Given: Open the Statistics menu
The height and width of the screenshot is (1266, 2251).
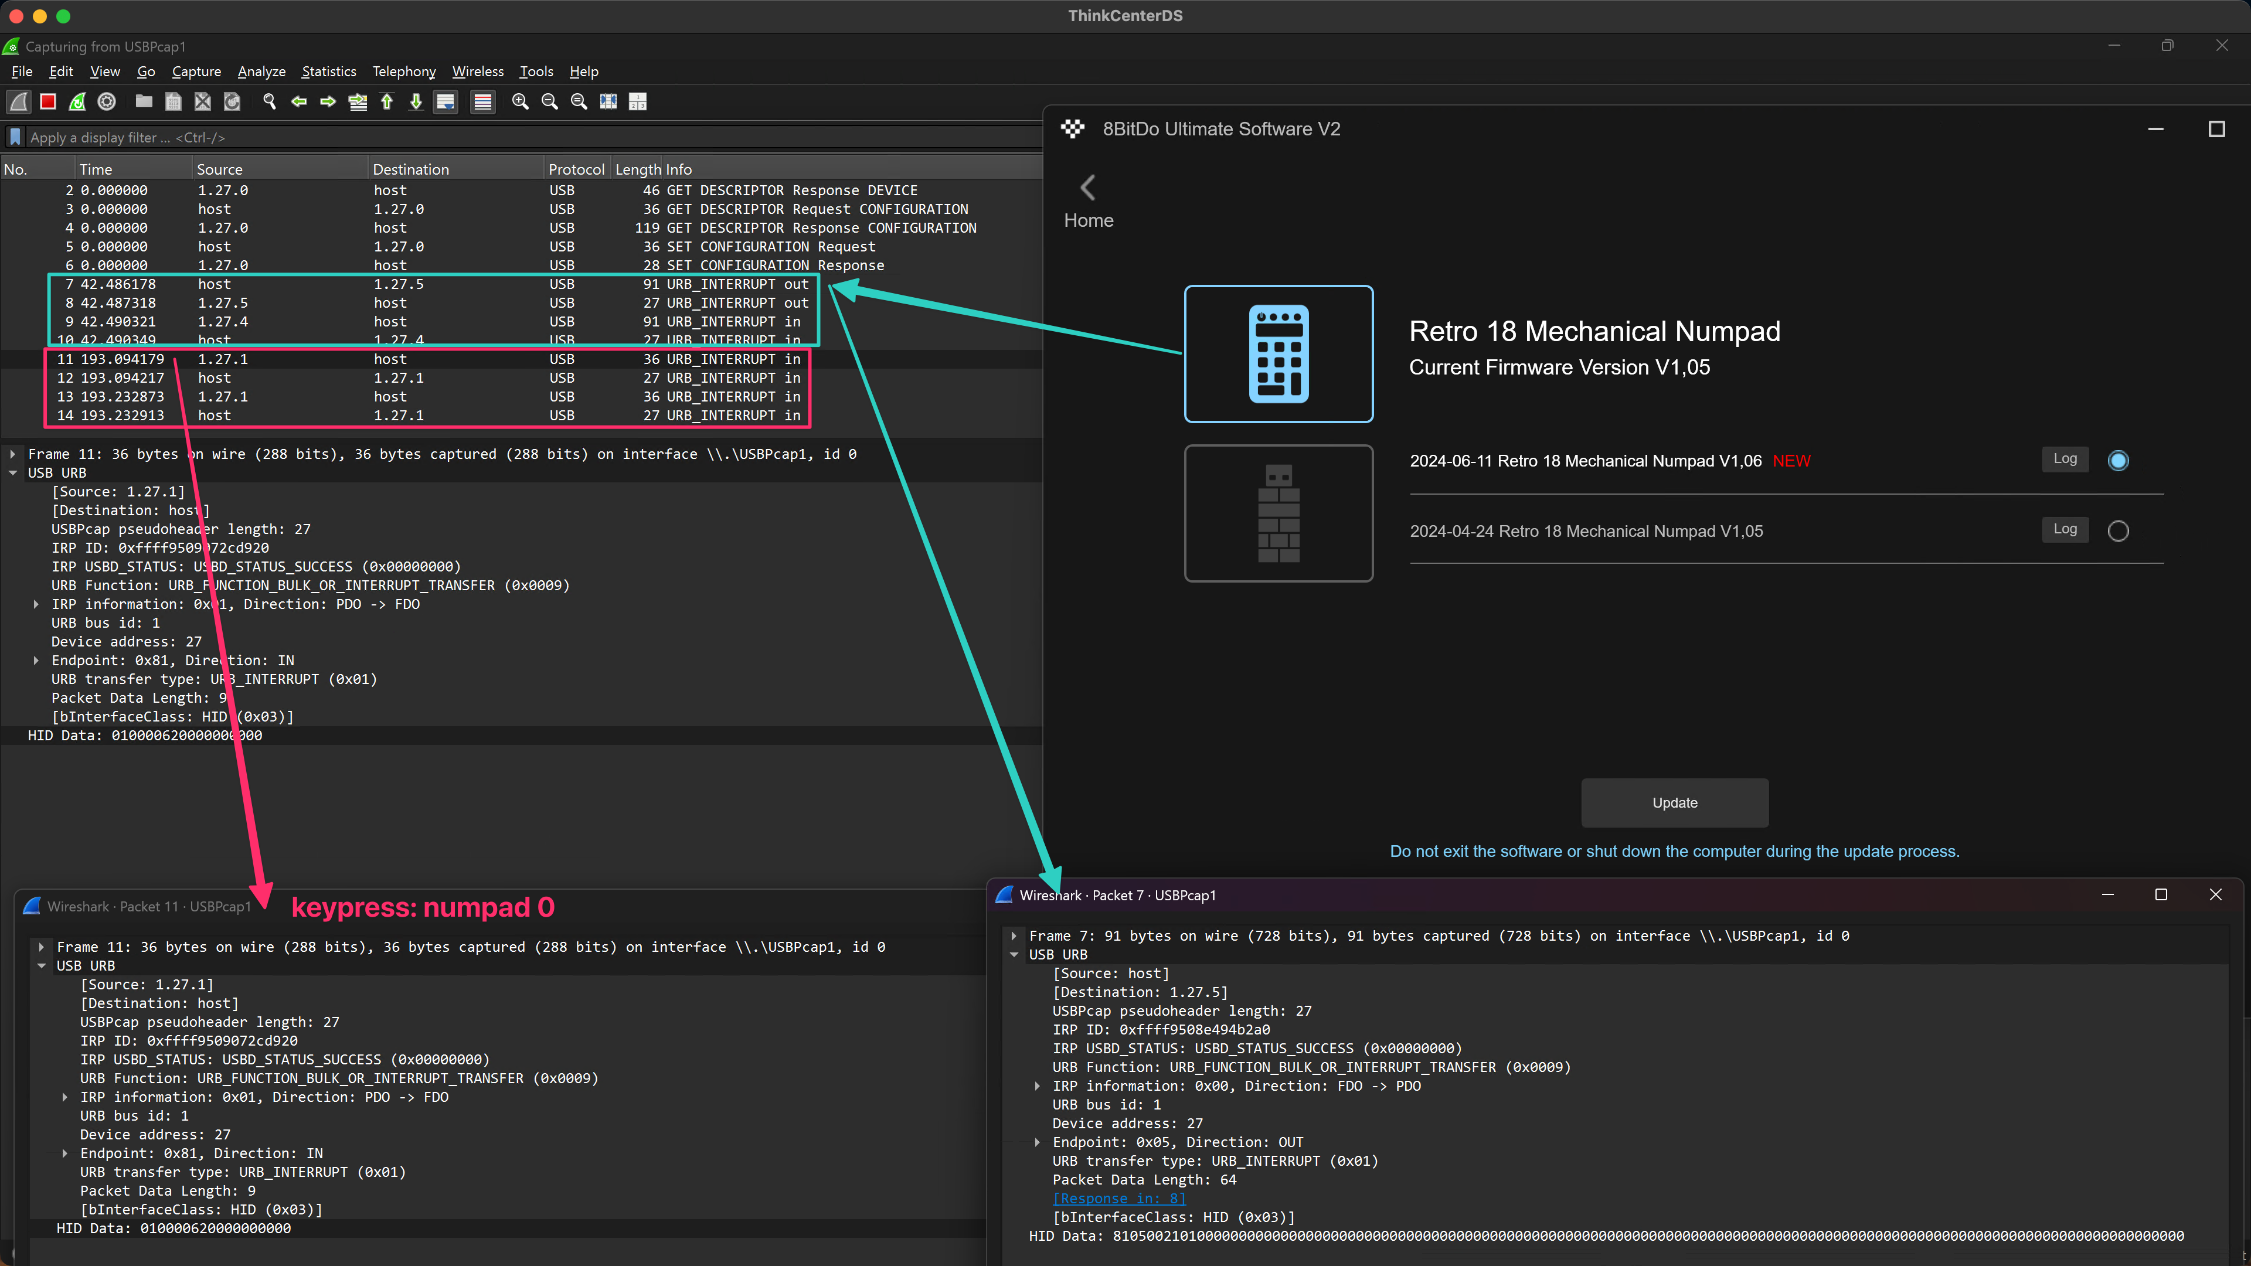Looking at the screenshot, I should [x=328, y=72].
